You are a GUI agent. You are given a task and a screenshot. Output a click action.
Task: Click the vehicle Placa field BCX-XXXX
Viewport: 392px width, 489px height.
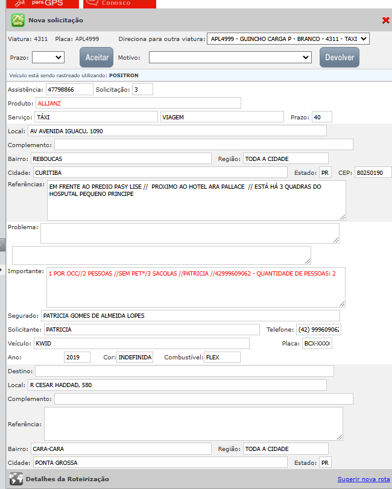click(317, 343)
